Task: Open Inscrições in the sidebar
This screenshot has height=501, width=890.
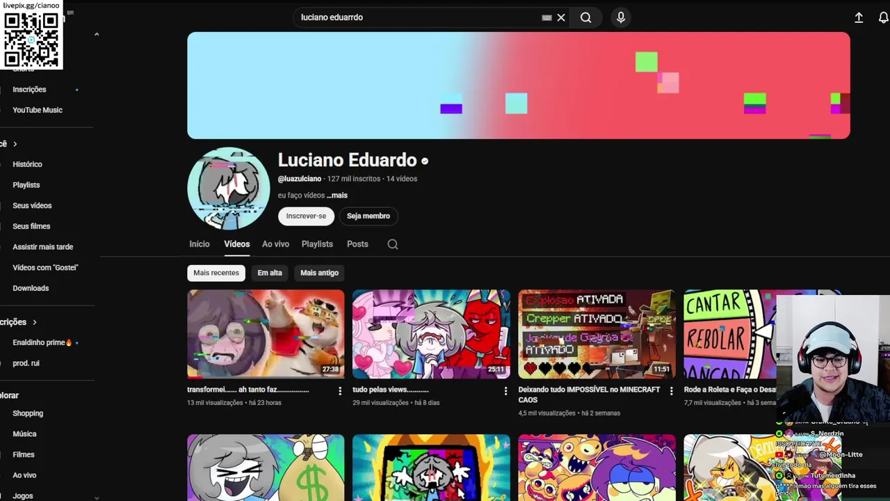Action: pyautogui.click(x=29, y=89)
